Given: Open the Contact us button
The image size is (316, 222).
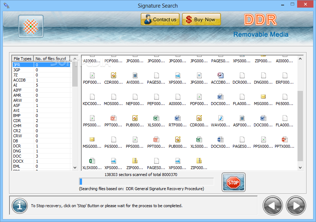Looking at the screenshot, I should tap(160, 19).
